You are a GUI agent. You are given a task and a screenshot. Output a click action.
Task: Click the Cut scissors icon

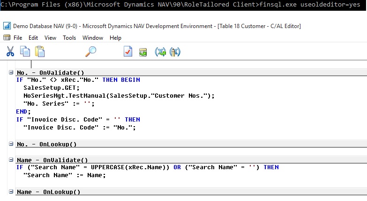10,51
